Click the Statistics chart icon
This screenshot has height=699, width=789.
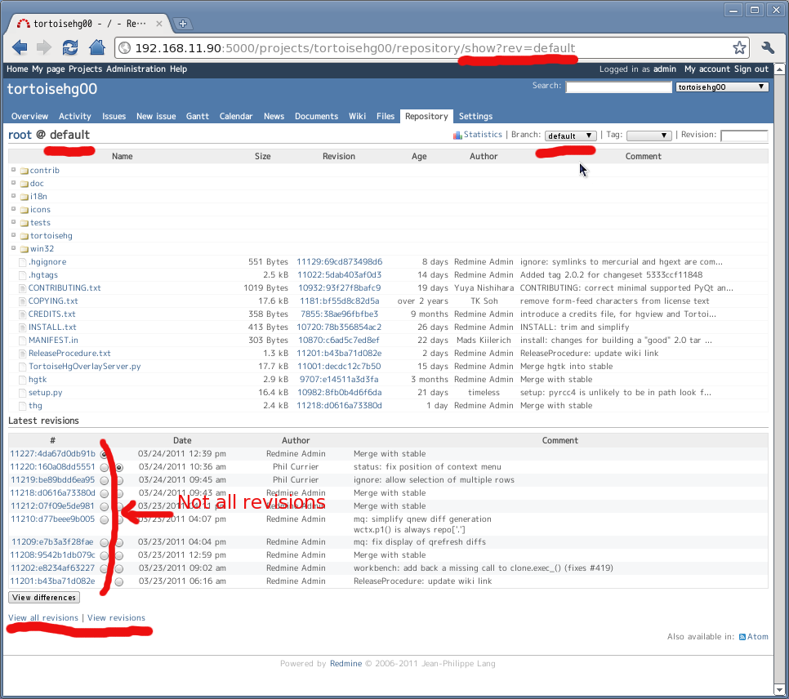457,135
